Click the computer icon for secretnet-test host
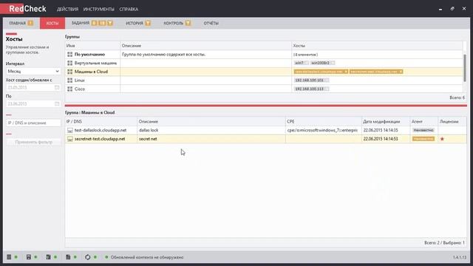 click(x=70, y=139)
